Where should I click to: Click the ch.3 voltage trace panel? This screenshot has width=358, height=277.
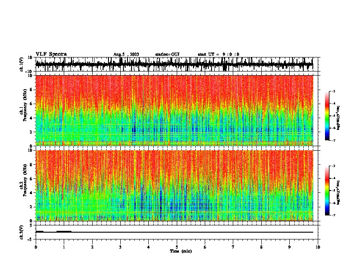(x=177, y=232)
